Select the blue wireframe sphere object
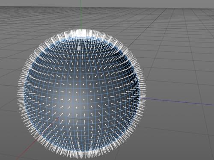The height and width of the screenshot is (160, 214). pyautogui.click(x=82, y=94)
